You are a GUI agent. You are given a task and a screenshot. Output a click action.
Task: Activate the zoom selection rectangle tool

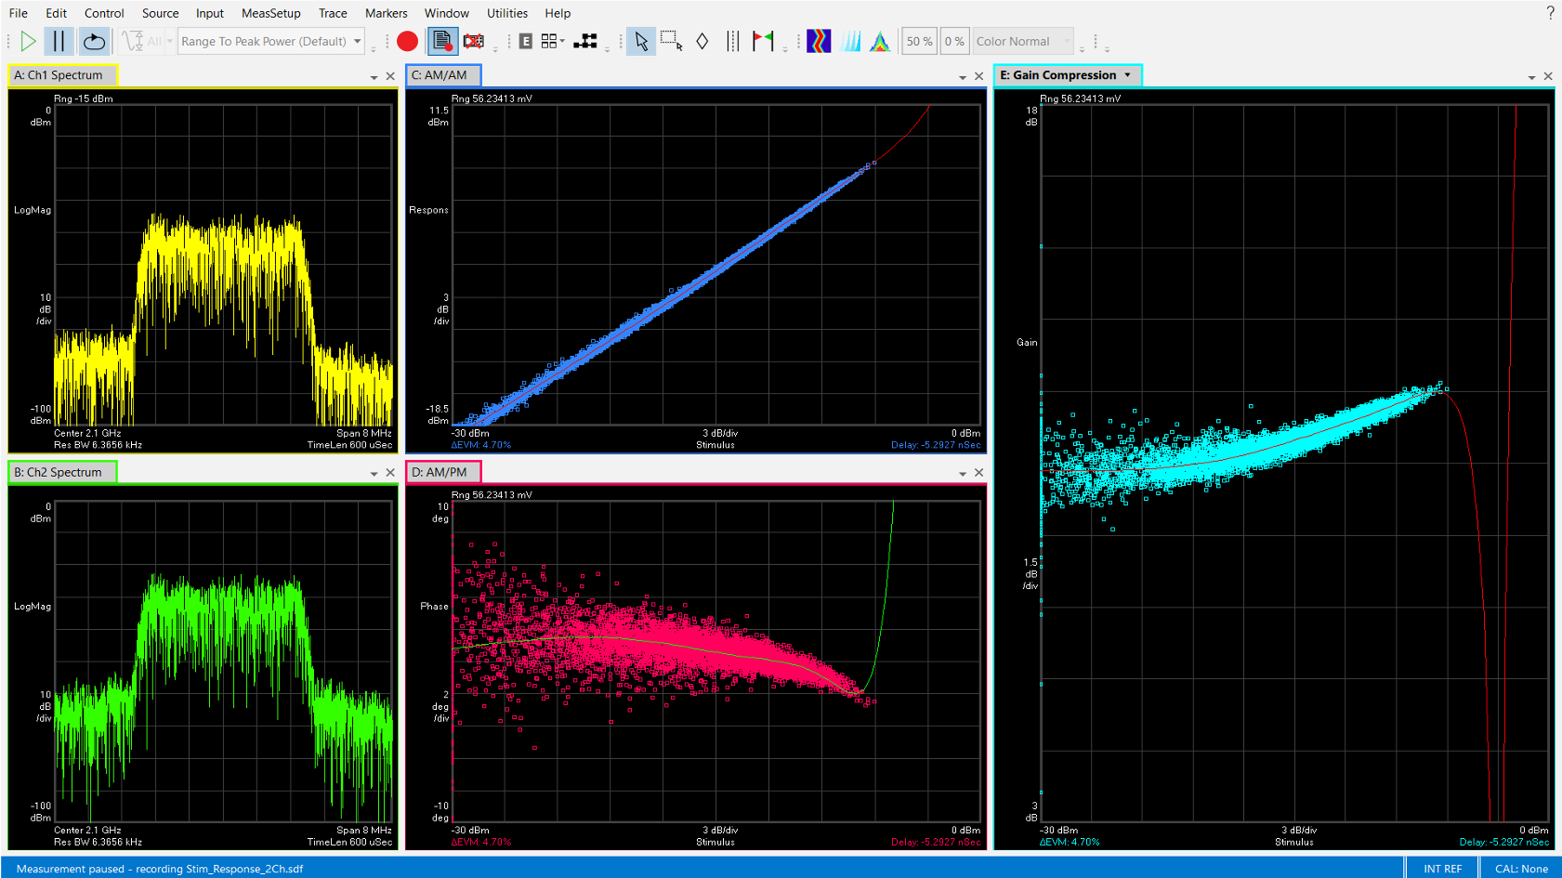point(671,41)
